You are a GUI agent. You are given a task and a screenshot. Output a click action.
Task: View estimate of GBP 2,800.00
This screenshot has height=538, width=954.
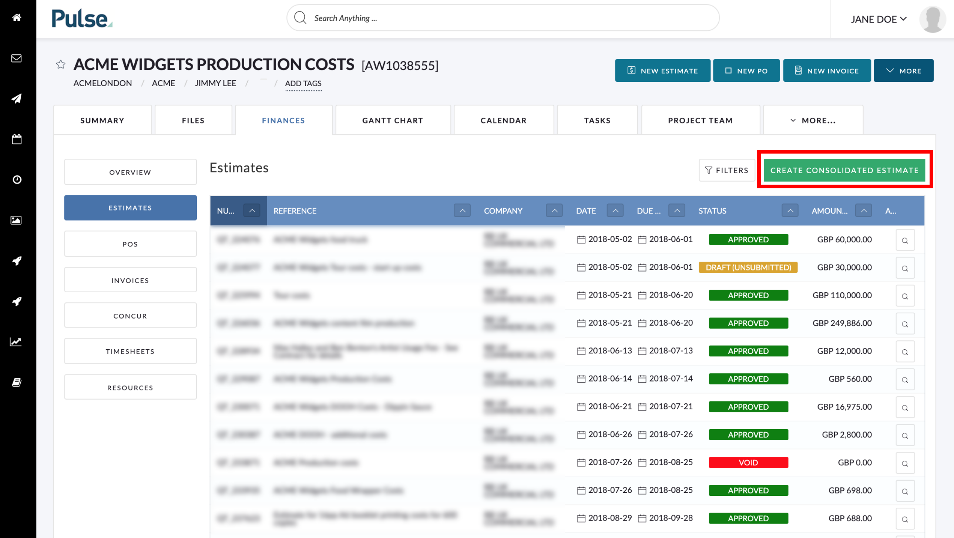905,435
